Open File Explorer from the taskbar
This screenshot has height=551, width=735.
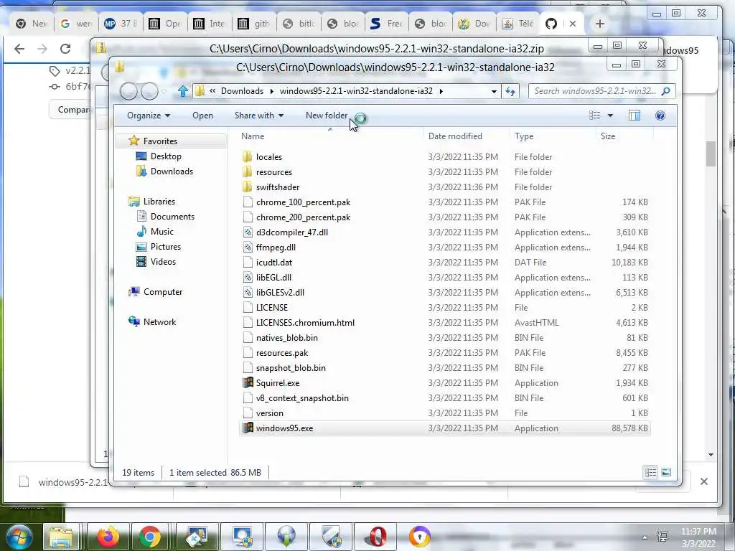pyautogui.click(x=61, y=537)
